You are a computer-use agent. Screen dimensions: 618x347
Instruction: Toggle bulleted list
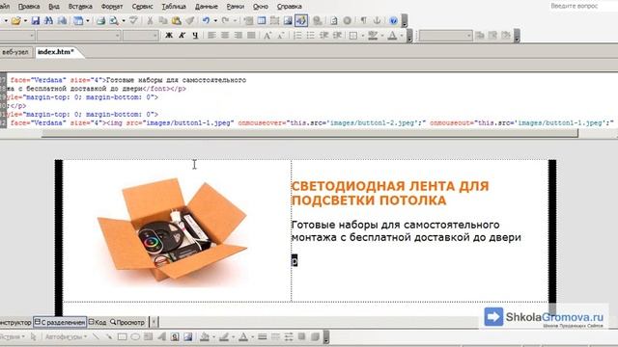point(311,36)
